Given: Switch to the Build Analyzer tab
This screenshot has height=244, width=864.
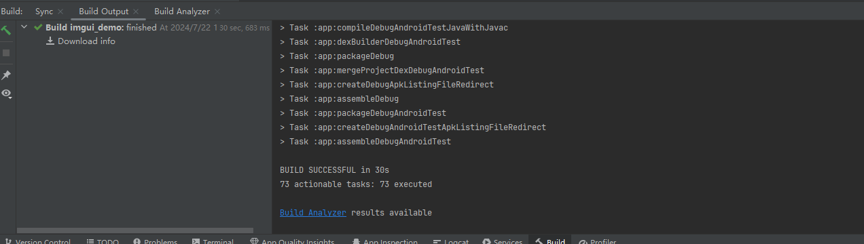Looking at the screenshot, I should click(x=182, y=12).
